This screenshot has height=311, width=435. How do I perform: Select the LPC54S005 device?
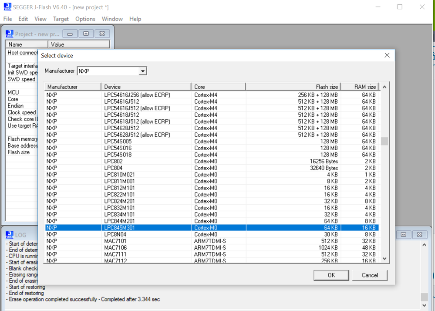pyautogui.click(x=212, y=141)
